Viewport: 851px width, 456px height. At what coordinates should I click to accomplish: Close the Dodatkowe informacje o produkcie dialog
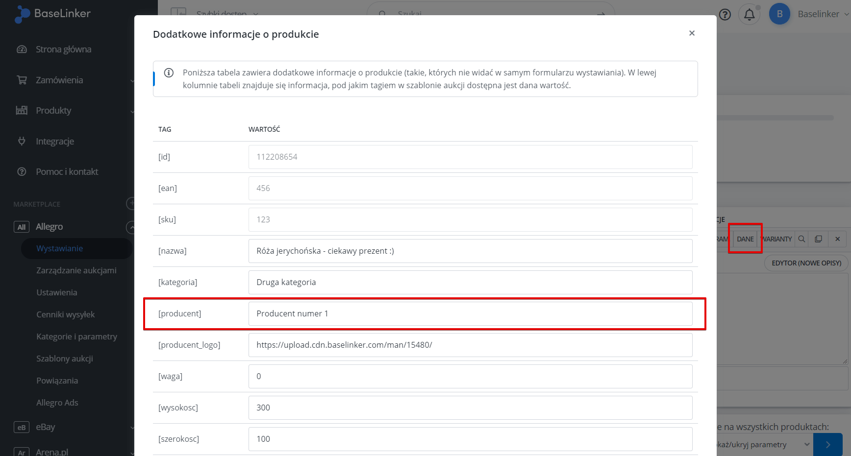pyautogui.click(x=692, y=33)
